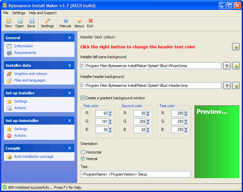Click the Actions icon under Set up Installer

[x=9, y=108]
